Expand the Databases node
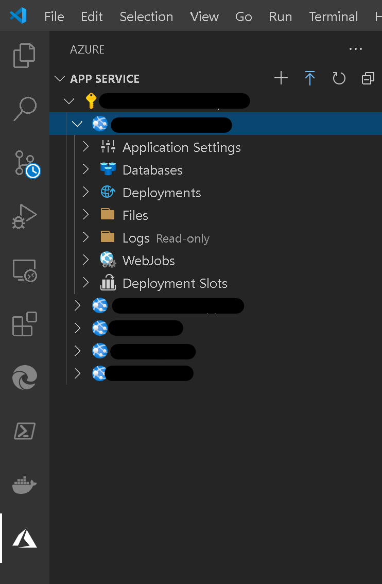Image resolution: width=382 pixels, height=584 pixels. pyautogui.click(x=85, y=169)
